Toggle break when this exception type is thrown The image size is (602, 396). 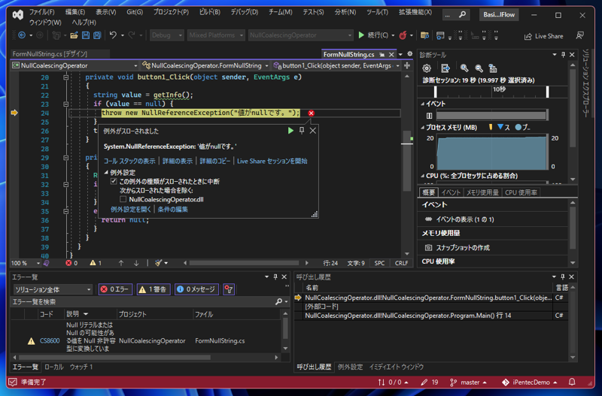pos(114,181)
